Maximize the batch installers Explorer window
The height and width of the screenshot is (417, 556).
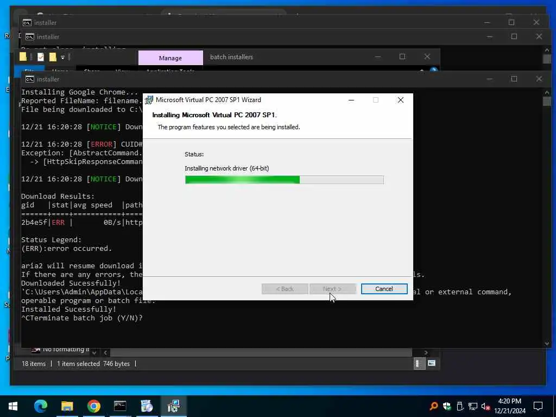(x=402, y=56)
